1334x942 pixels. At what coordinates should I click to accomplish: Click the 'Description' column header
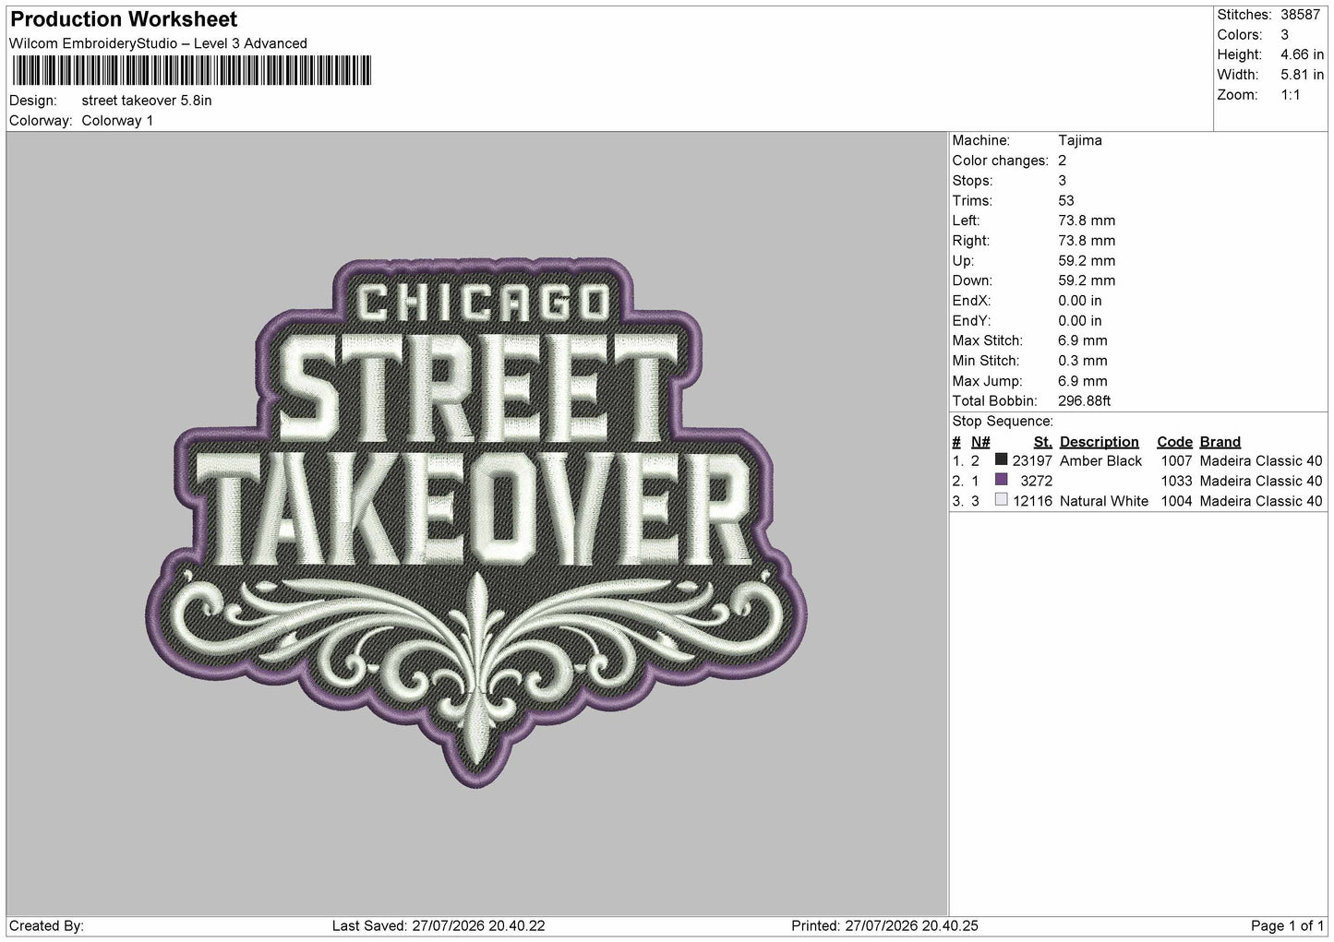[1100, 442]
